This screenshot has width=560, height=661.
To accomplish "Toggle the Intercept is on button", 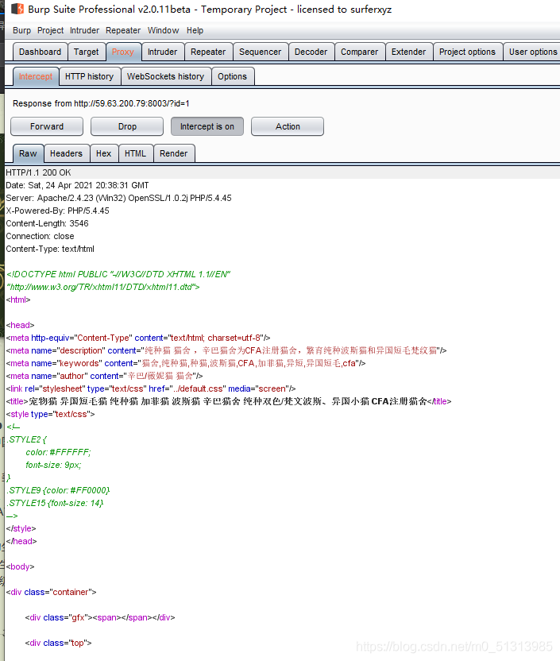I will coord(207,126).
